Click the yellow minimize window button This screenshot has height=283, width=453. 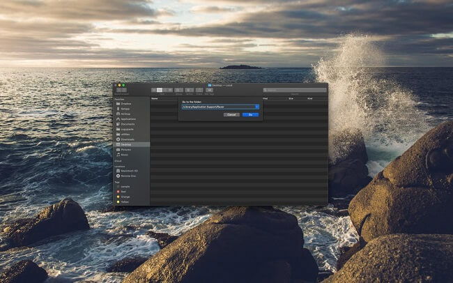pyautogui.click(x=120, y=85)
